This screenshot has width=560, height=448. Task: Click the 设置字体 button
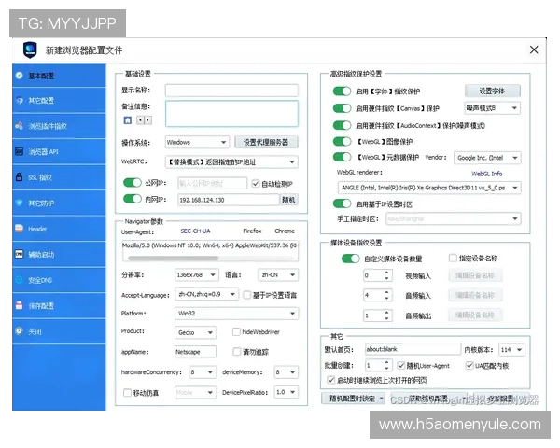(x=492, y=91)
